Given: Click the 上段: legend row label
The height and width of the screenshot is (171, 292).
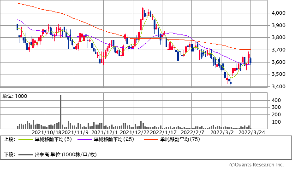Looking at the screenshot, I should (10, 139).
